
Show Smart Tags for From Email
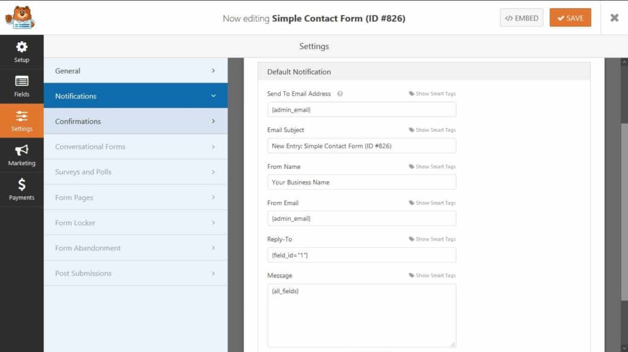(432, 203)
